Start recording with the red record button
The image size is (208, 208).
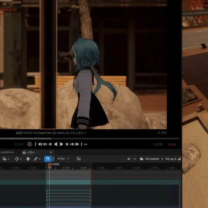[x=30, y=144]
